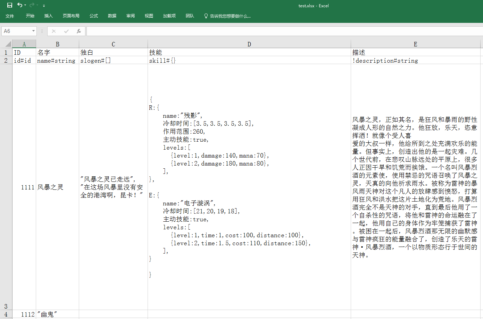Select row 4 header
The width and height of the screenshot is (483, 319).
6,314
